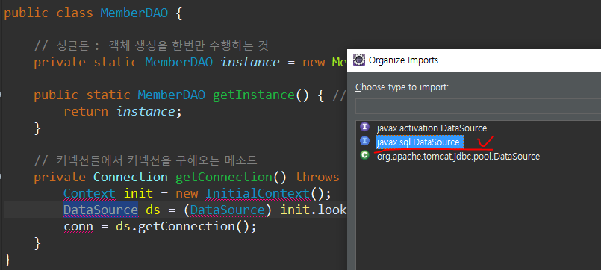Click the throws keyword

point(317,177)
